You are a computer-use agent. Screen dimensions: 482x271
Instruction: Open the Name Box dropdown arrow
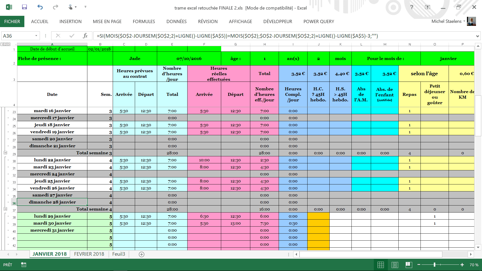(36, 36)
